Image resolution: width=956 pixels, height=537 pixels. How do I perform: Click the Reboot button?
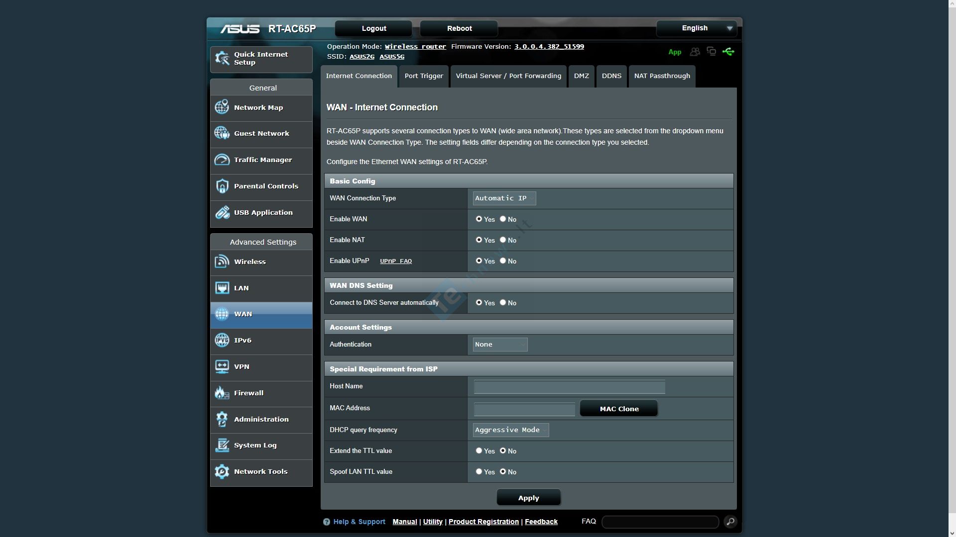459,28
